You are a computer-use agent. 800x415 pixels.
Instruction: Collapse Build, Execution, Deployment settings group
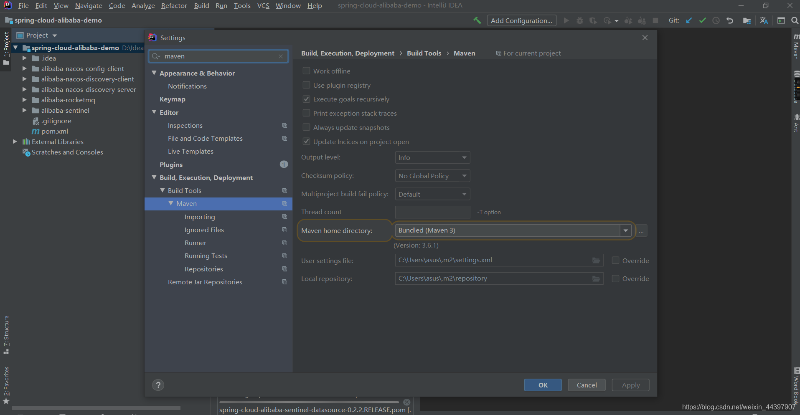(x=154, y=177)
